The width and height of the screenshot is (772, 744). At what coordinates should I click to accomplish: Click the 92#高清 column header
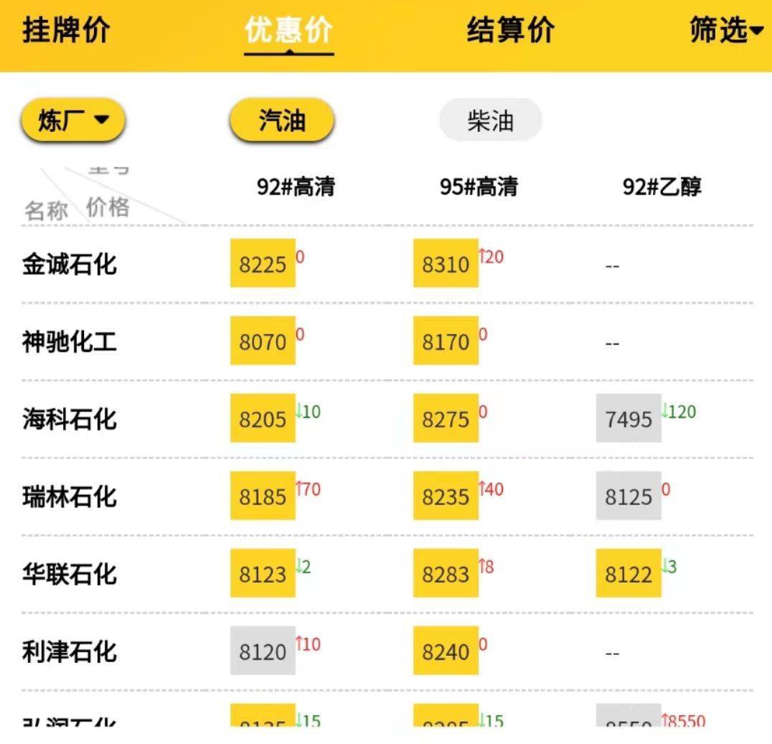pos(296,187)
